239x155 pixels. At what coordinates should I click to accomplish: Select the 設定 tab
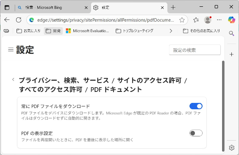129,8
